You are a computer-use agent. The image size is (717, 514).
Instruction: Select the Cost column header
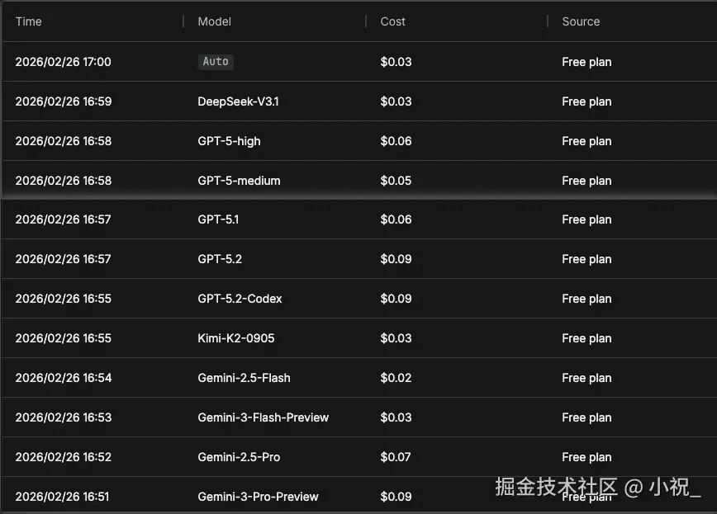(x=392, y=21)
